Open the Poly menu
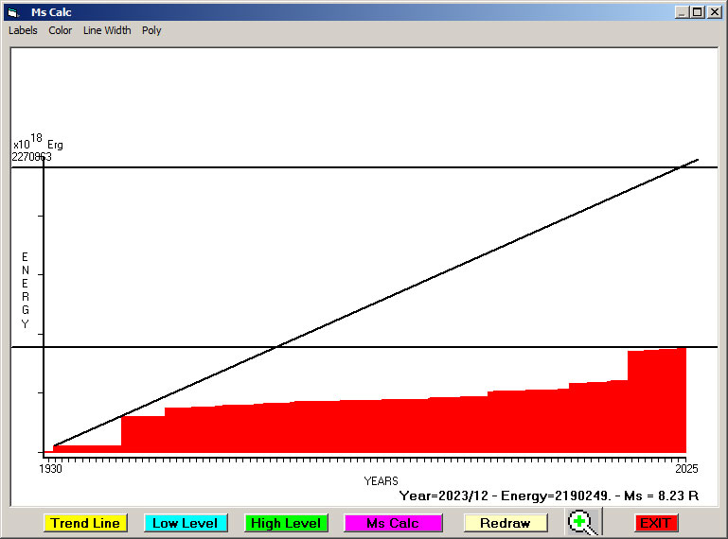This screenshot has height=539, width=728. click(x=151, y=30)
